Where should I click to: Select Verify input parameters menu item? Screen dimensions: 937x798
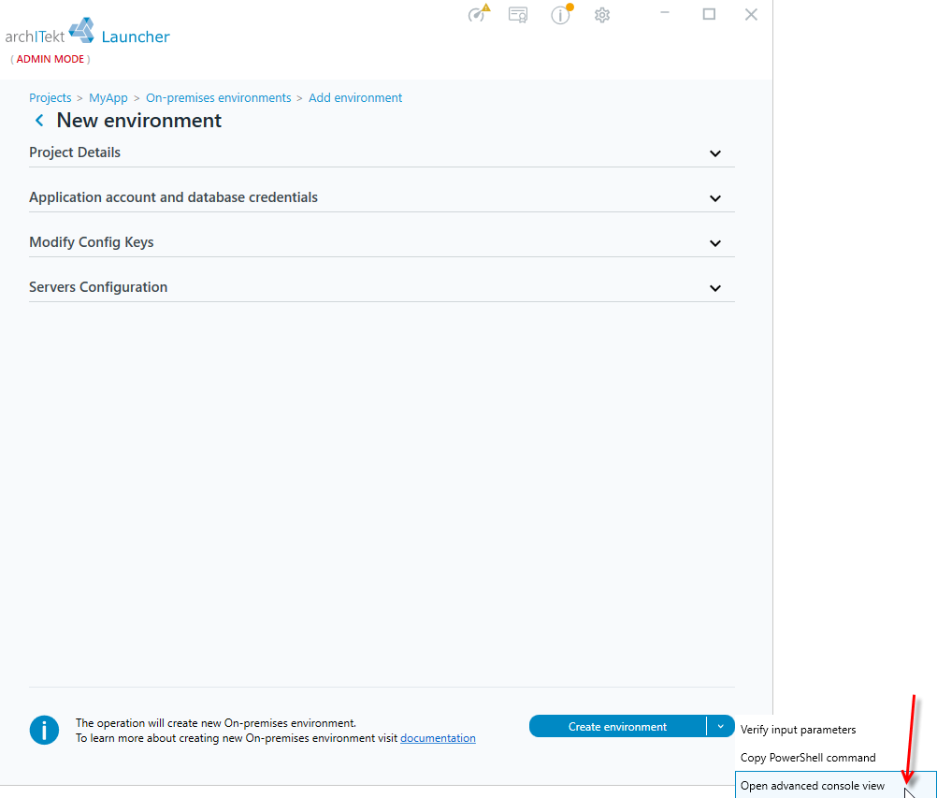[798, 730]
